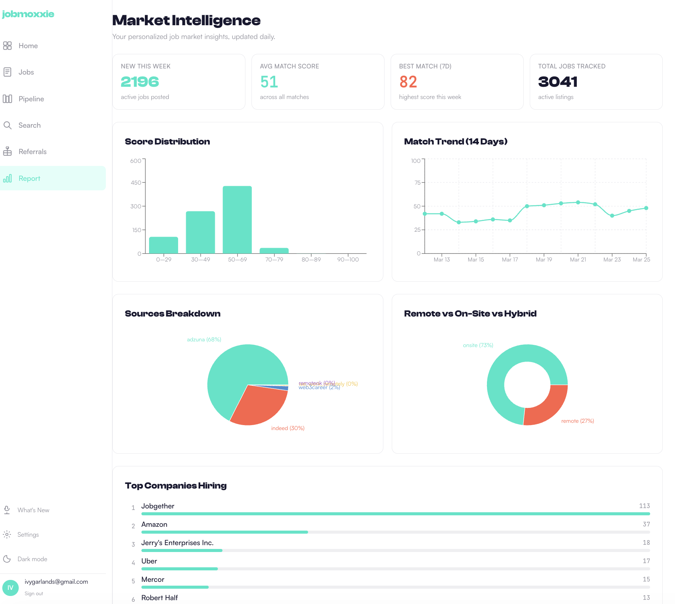Screen dimensions: 675x604
Task: Click the IV user avatar
Action: [x=10, y=588]
